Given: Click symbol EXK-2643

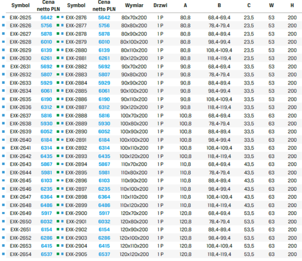Looking at the screenshot, I should pyautogui.click(x=21, y=164).
